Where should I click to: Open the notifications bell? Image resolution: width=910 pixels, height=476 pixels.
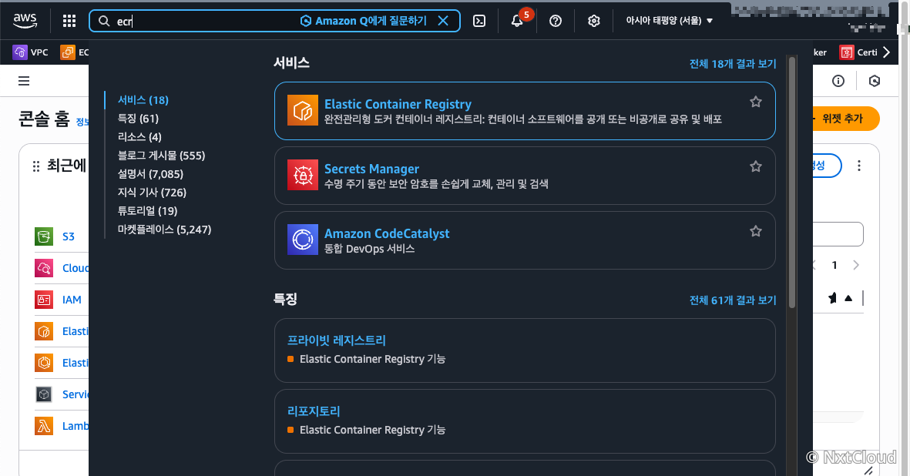pos(517,21)
